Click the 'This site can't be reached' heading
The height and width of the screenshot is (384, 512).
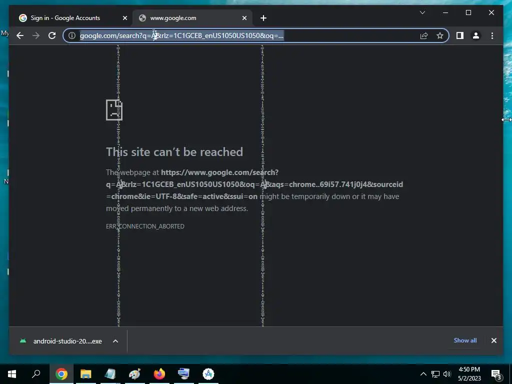(174, 152)
